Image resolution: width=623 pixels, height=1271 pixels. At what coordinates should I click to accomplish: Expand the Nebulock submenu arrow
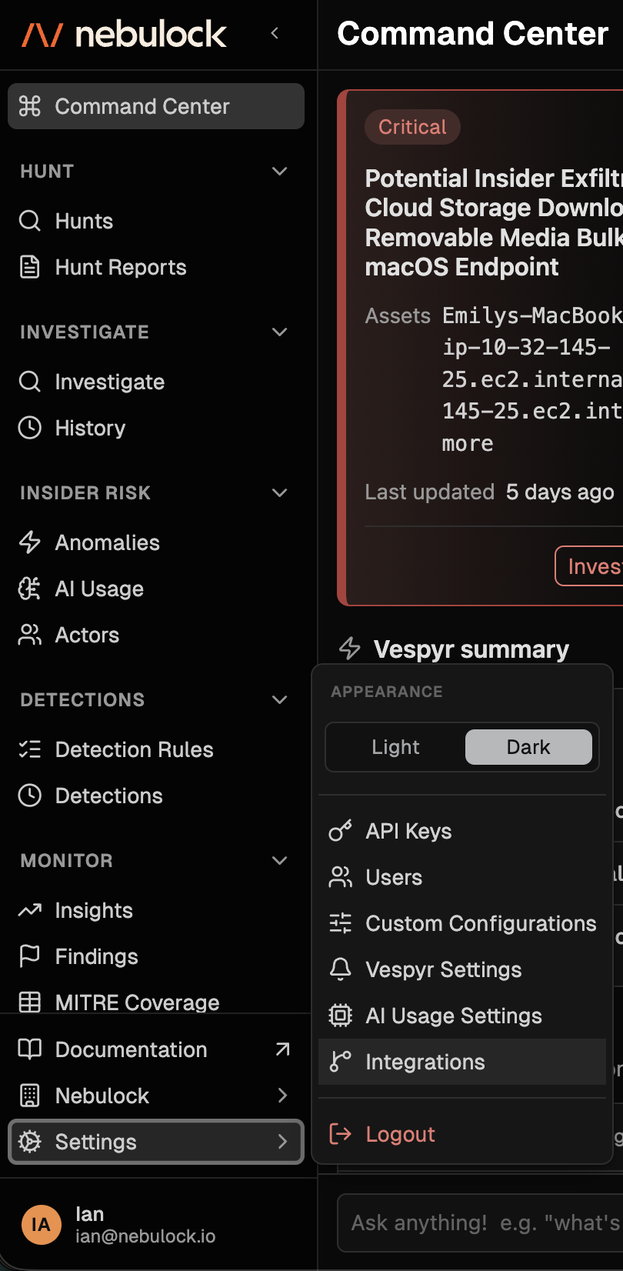point(282,1096)
